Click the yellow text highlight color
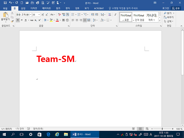Screen dimensions: 184x138 pyautogui.click(x=51, y=20)
